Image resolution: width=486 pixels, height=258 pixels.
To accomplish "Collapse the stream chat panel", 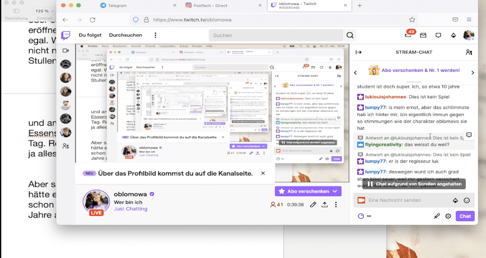I will pos(358,52).
